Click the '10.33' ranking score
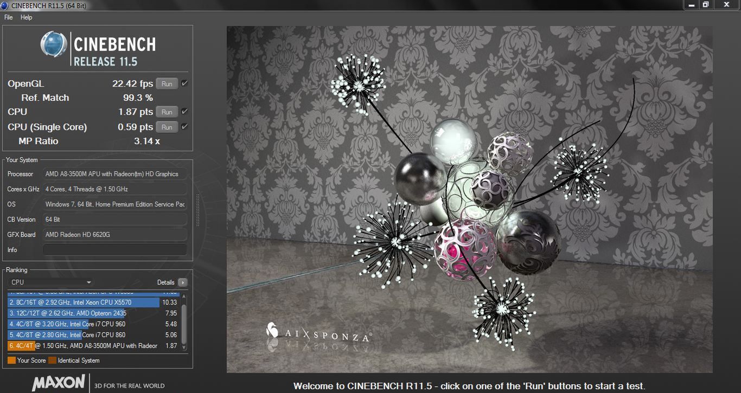The width and height of the screenshot is (741, 393). pos(170,302)
